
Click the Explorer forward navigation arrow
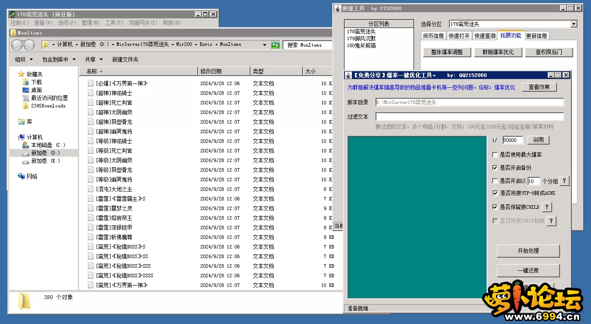click(29, 45)
